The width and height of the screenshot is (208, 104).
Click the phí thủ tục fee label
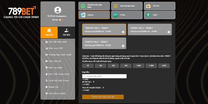pos(87,82)
